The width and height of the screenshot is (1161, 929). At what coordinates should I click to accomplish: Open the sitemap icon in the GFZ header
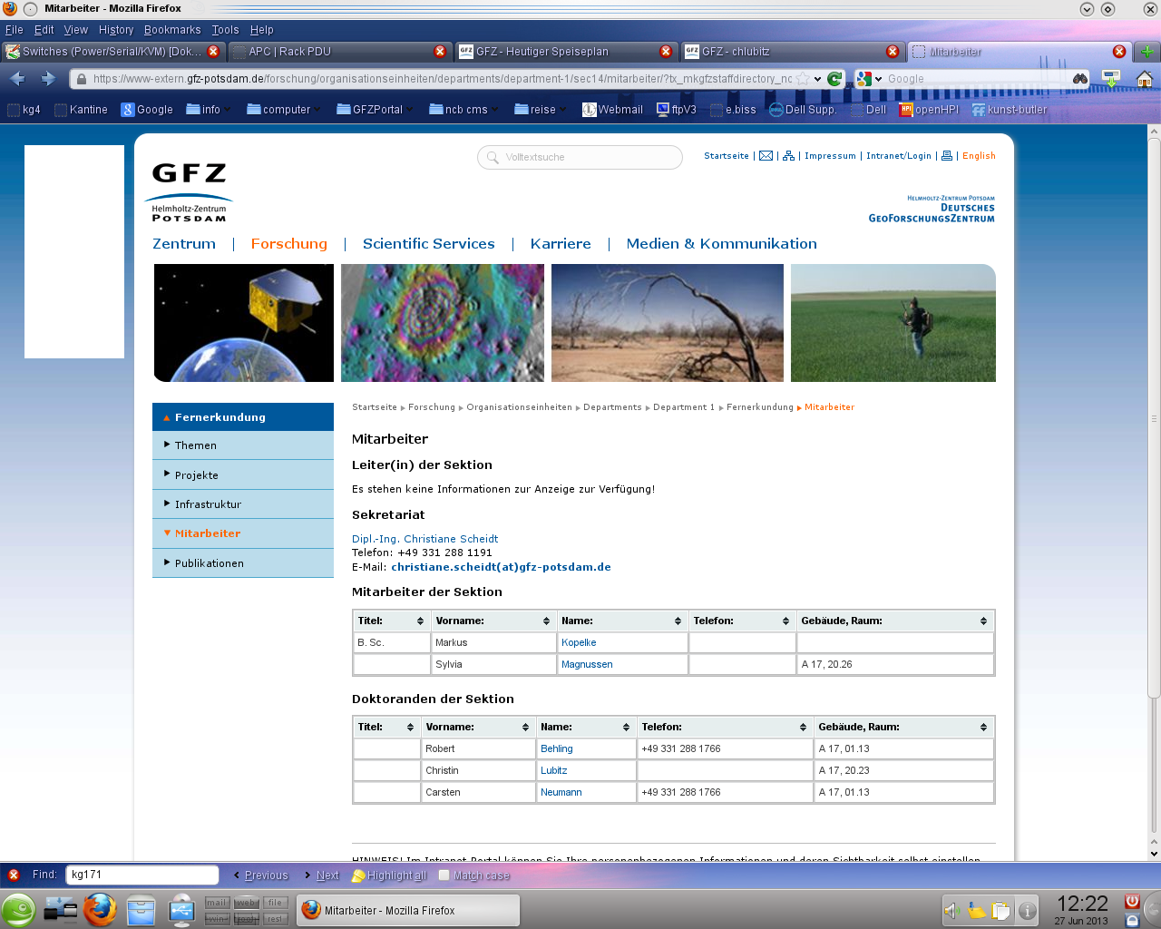click(x=789, y=156)
